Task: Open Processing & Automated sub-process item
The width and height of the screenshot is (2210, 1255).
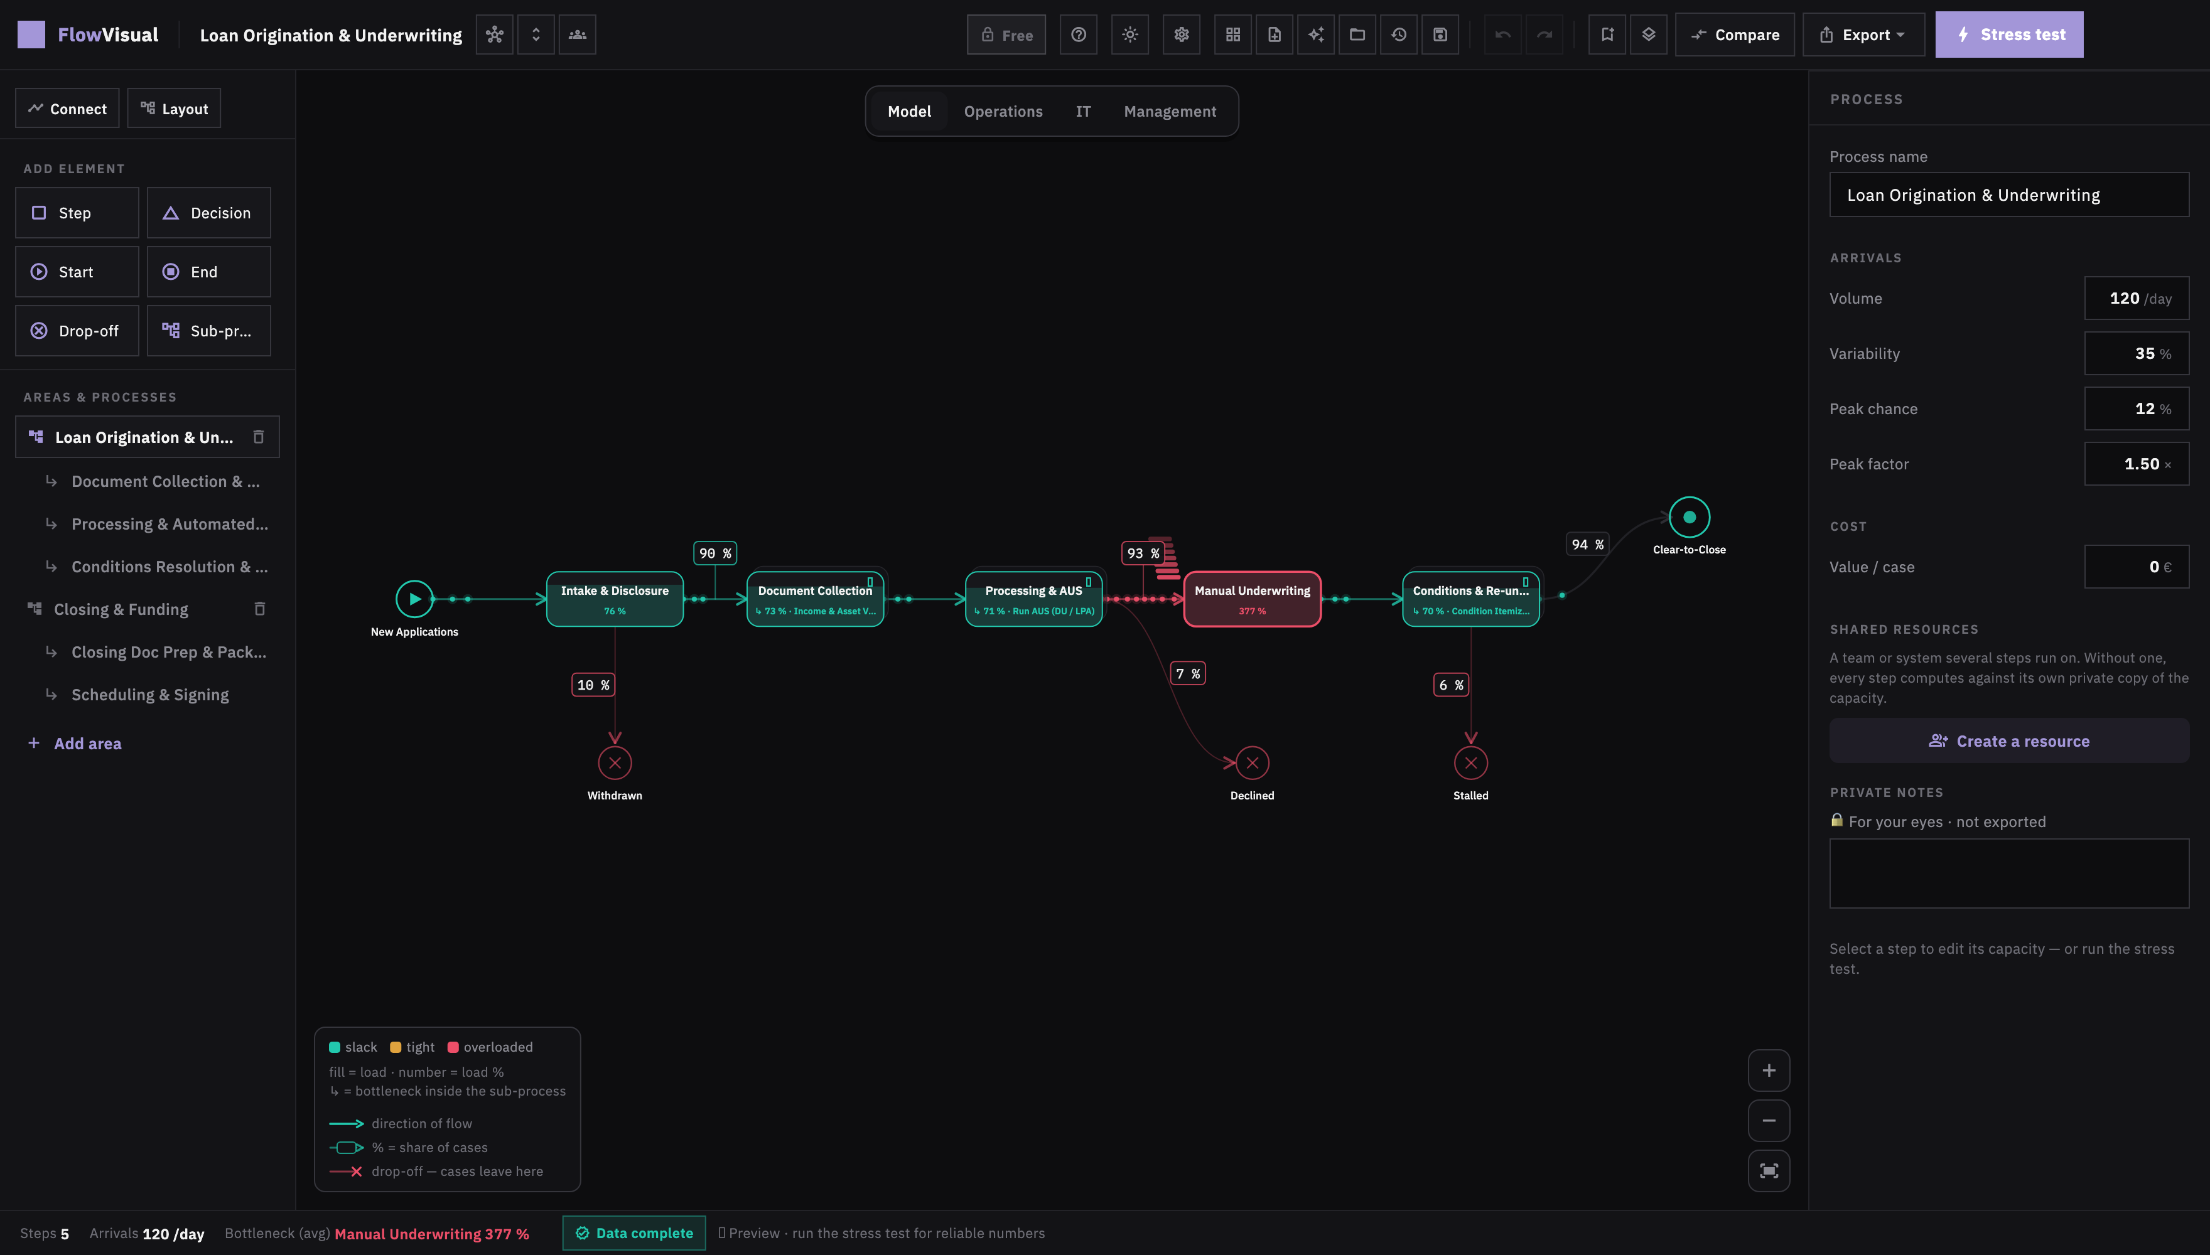Action: point(157,524)
